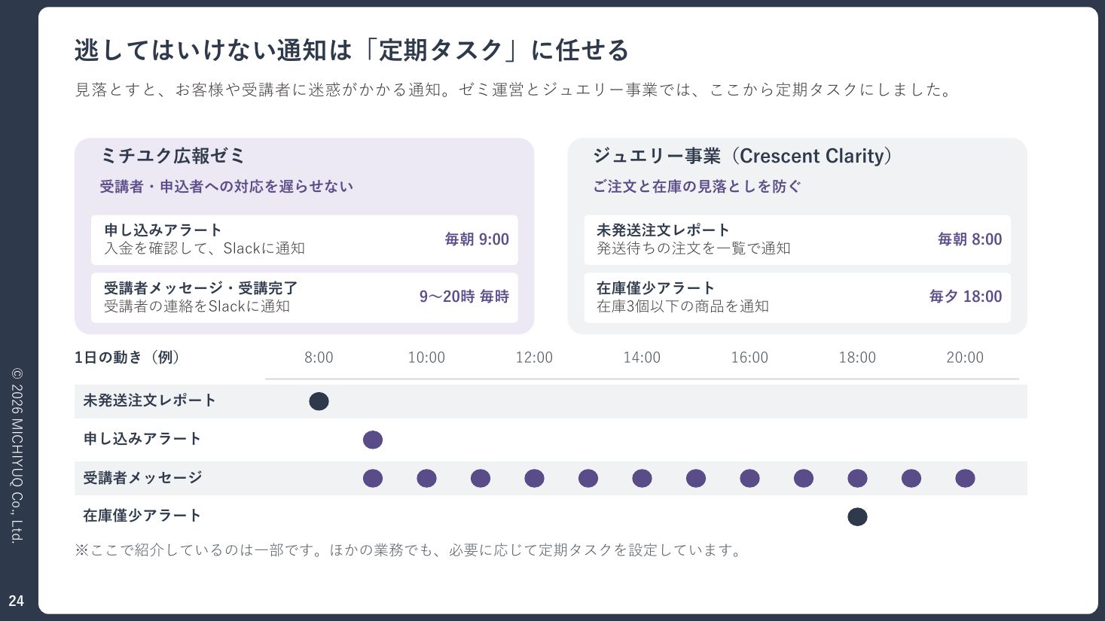The height and width of the screenshot is (621, 1105).
Task: Click the 12:00 time axis label
Action: tap(534, 358)
